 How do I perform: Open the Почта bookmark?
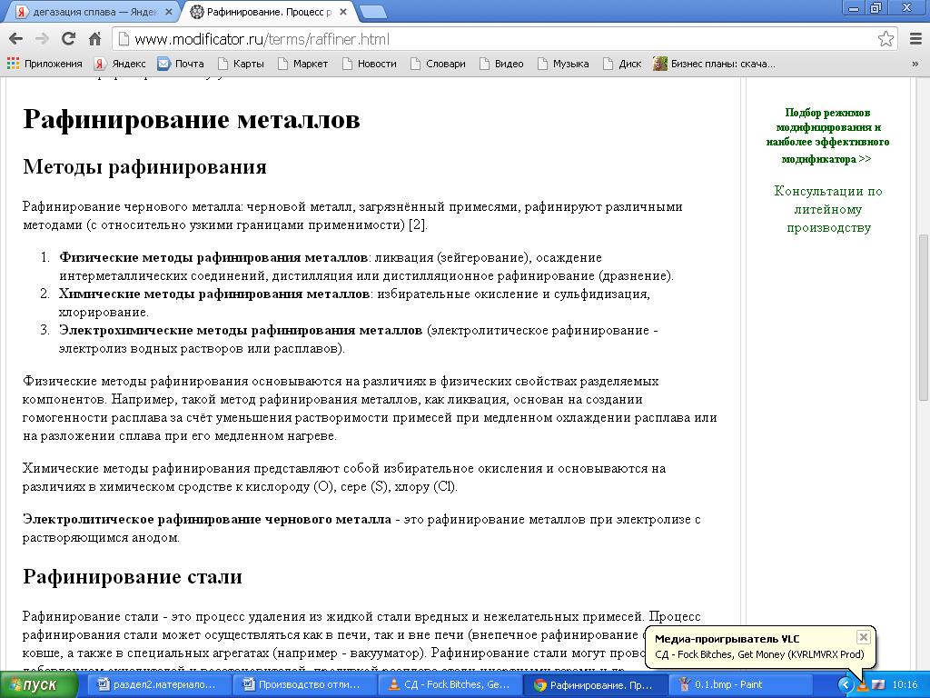(x=181, y=64)
